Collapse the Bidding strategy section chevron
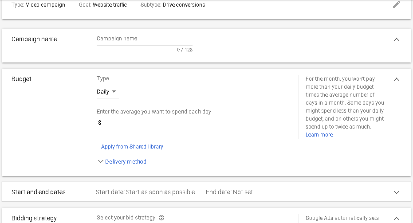This screenshot has width=413, height=223. (x=397, y=218)
